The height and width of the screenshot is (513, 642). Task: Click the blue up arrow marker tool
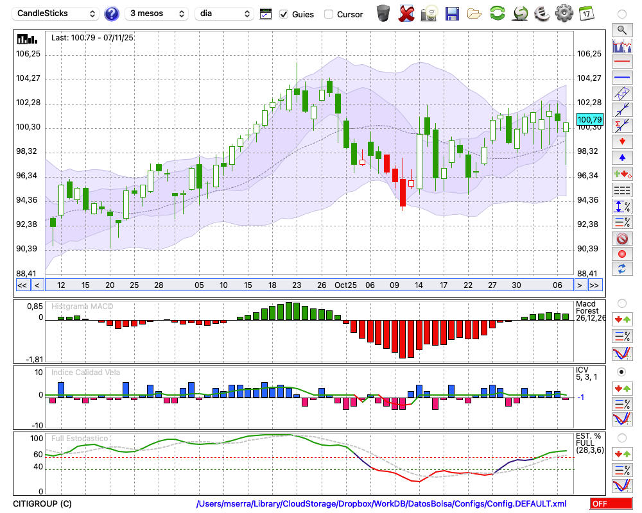[622, 158]
